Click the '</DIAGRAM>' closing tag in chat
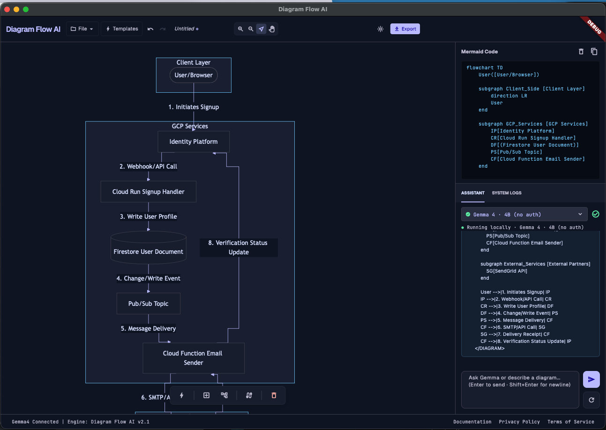 click(x=490, y=348)
